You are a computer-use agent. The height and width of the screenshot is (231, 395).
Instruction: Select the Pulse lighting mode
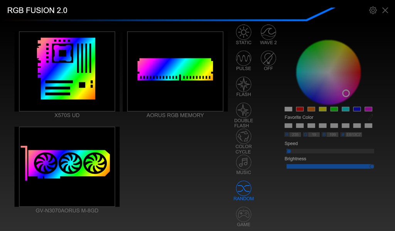(x=243, y=58)
